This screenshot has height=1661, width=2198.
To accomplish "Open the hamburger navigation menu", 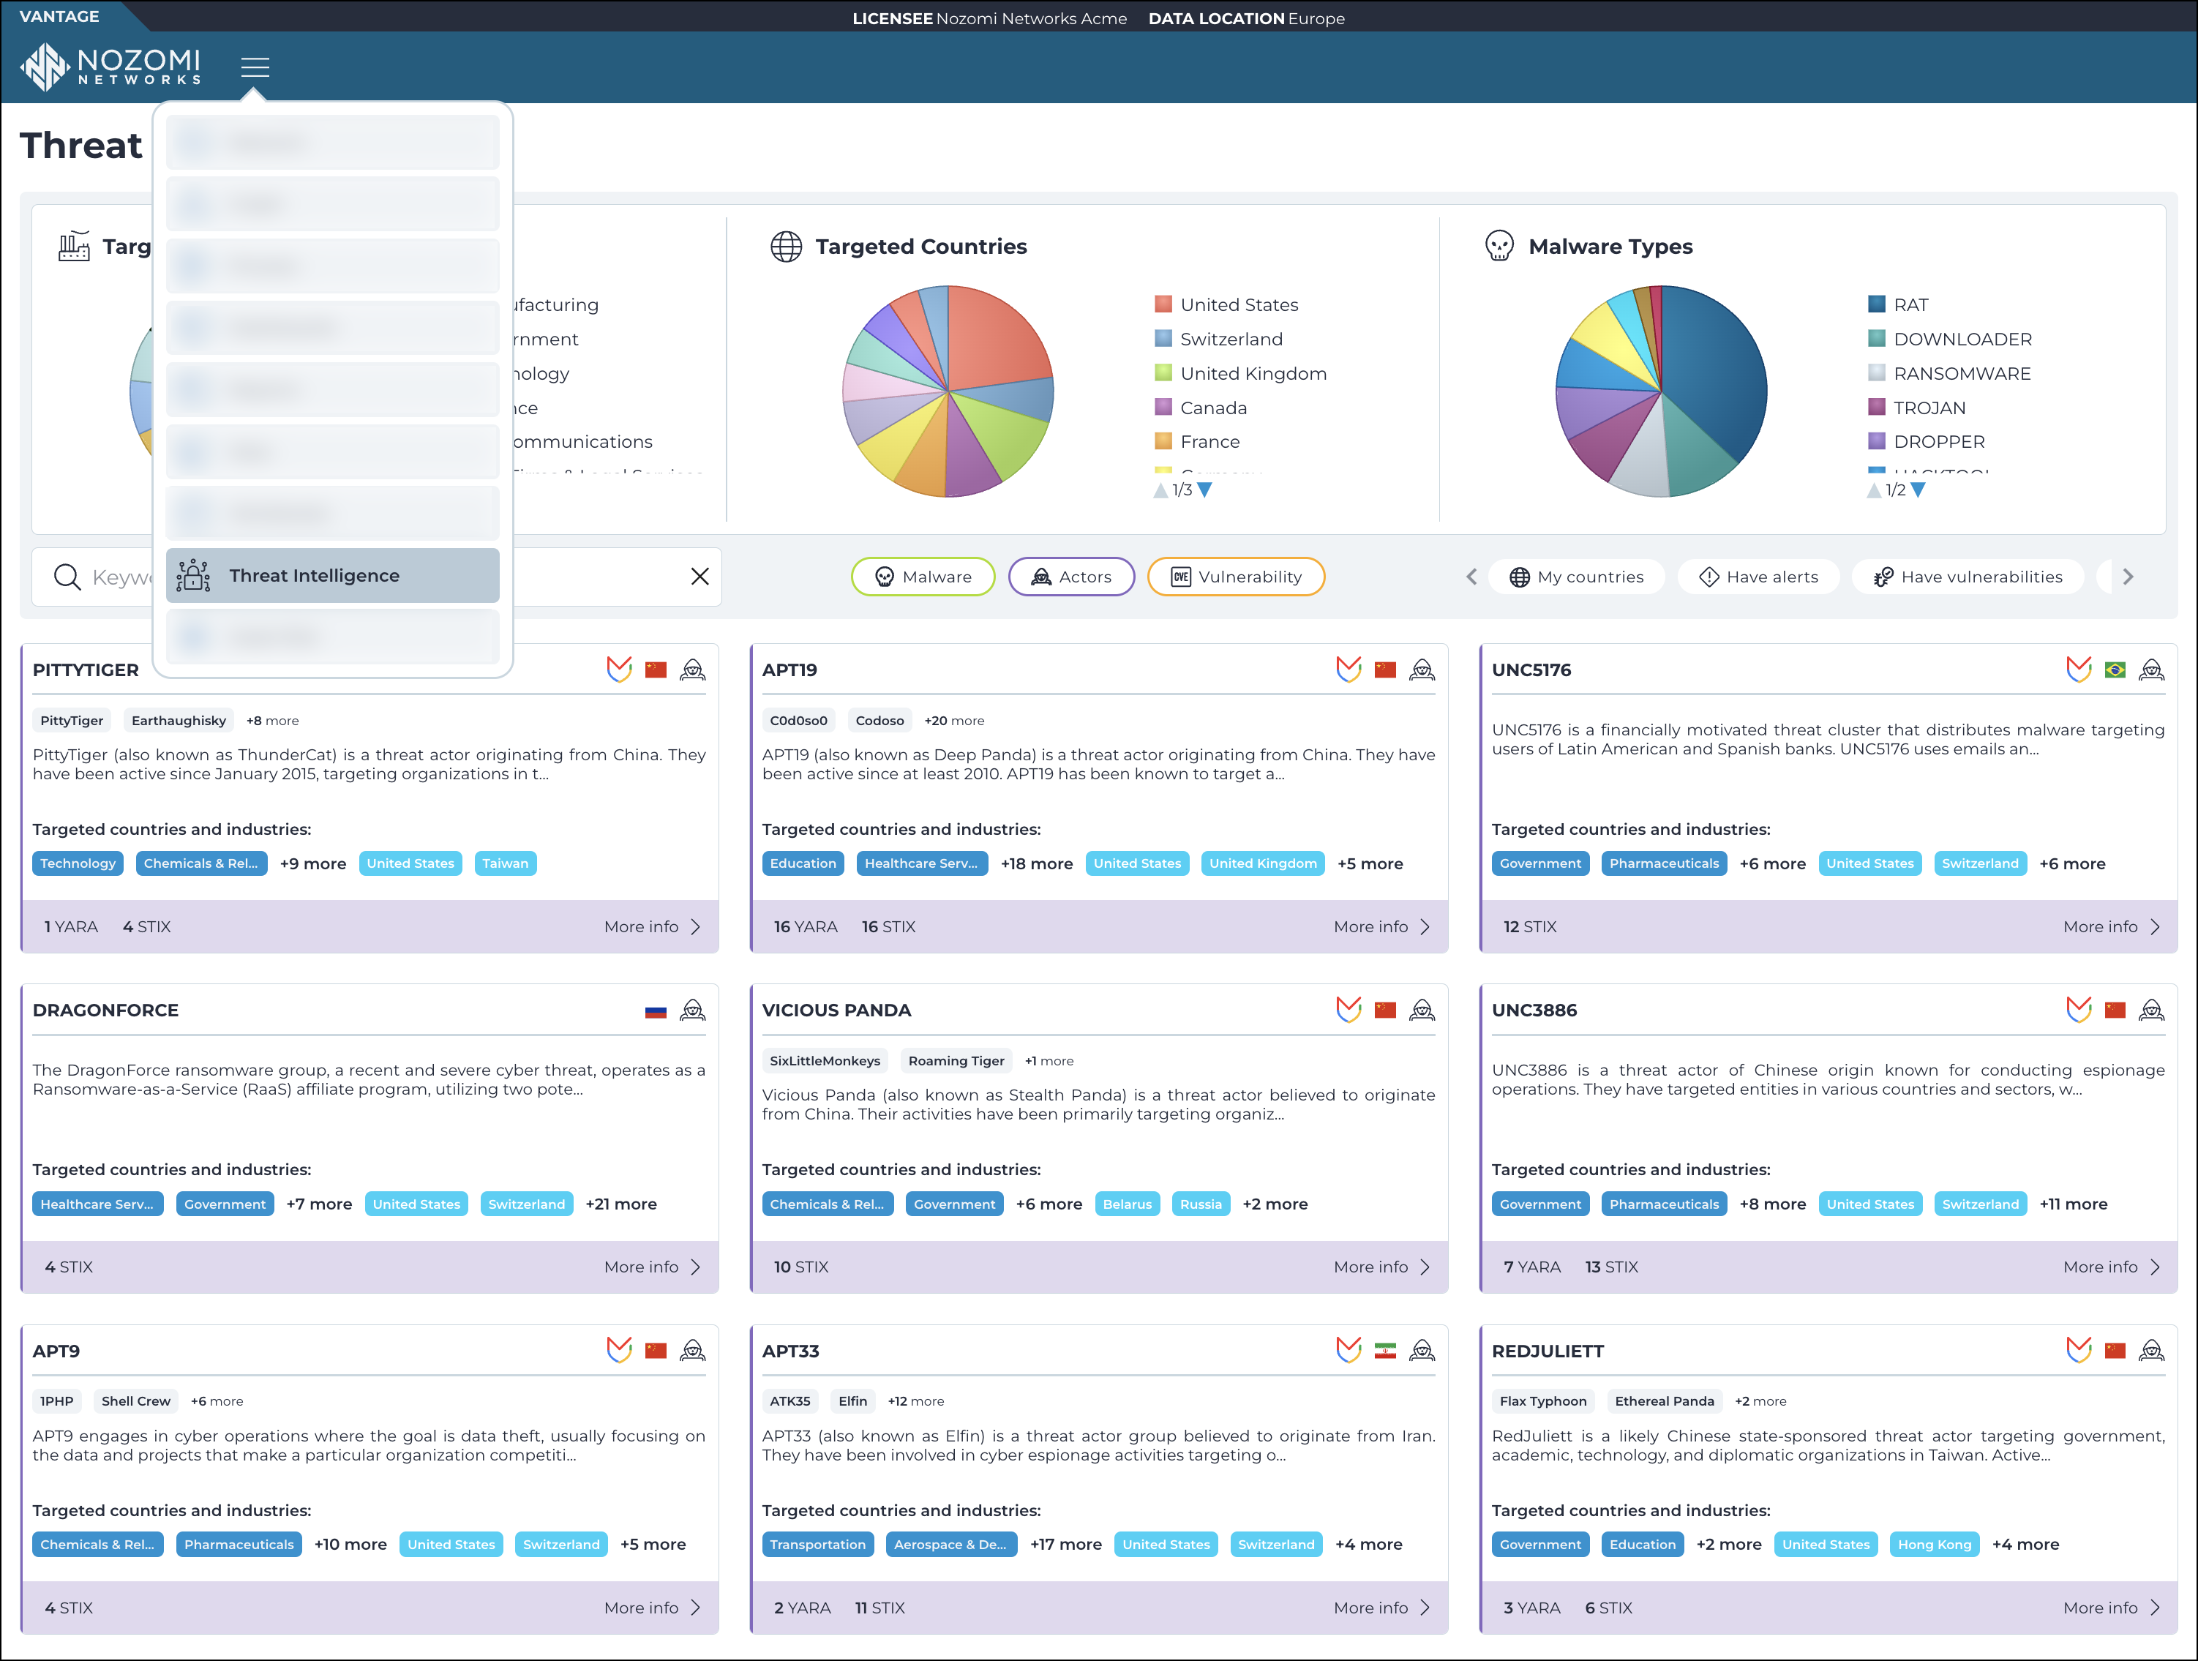I will pyautogui.click(x=255, y=67).
